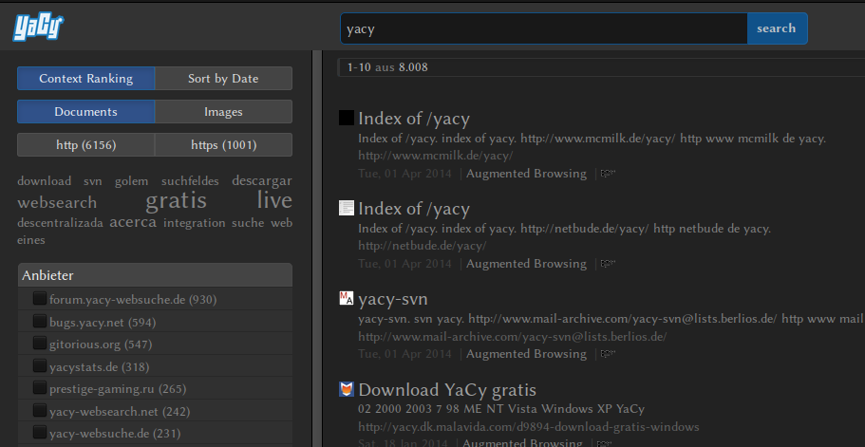Collapse the Anbieter panel header
This screenshot has height=447, width=865.
coord(155,275)
